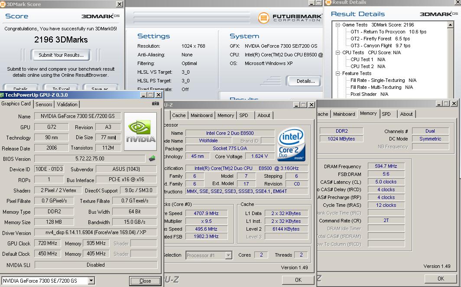
Task: Click the Bandwidth 15.0 GB/s field
Action: tap(134, 222)
